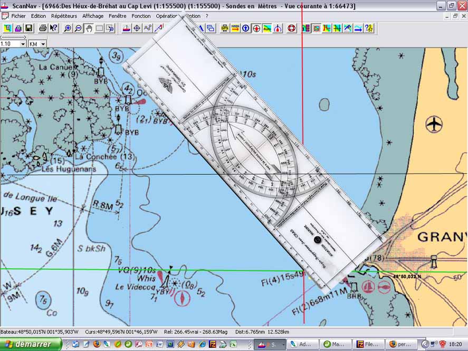Click the '48°50,032 N' latitude label
Image resolution: width=468 pixels, height=351 pixels.
tap(407, 277)
